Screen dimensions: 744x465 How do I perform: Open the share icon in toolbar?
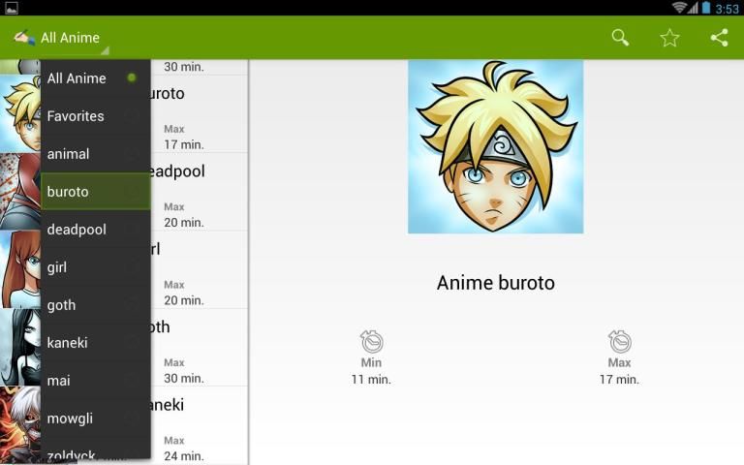click(720, 38)
